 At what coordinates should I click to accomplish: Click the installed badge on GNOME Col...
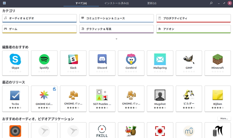[54, 89]
